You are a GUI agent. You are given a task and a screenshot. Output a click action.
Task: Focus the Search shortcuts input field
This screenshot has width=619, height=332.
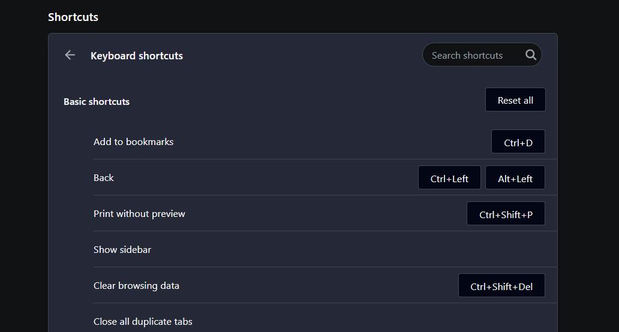coord(467,55)
